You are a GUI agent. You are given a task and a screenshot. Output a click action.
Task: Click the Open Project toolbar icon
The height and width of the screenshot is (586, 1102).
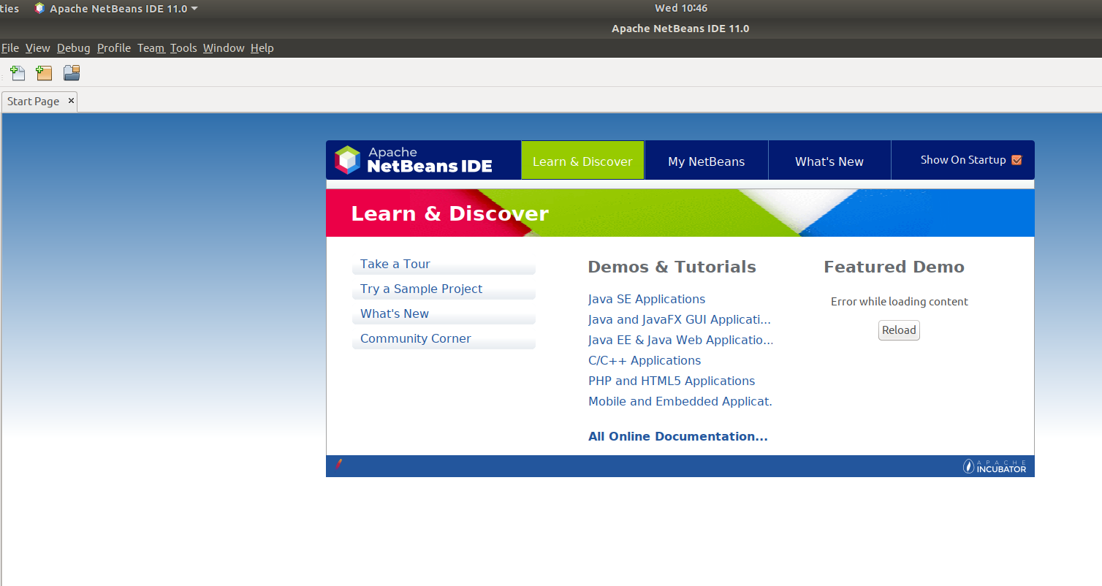(72, 72)
